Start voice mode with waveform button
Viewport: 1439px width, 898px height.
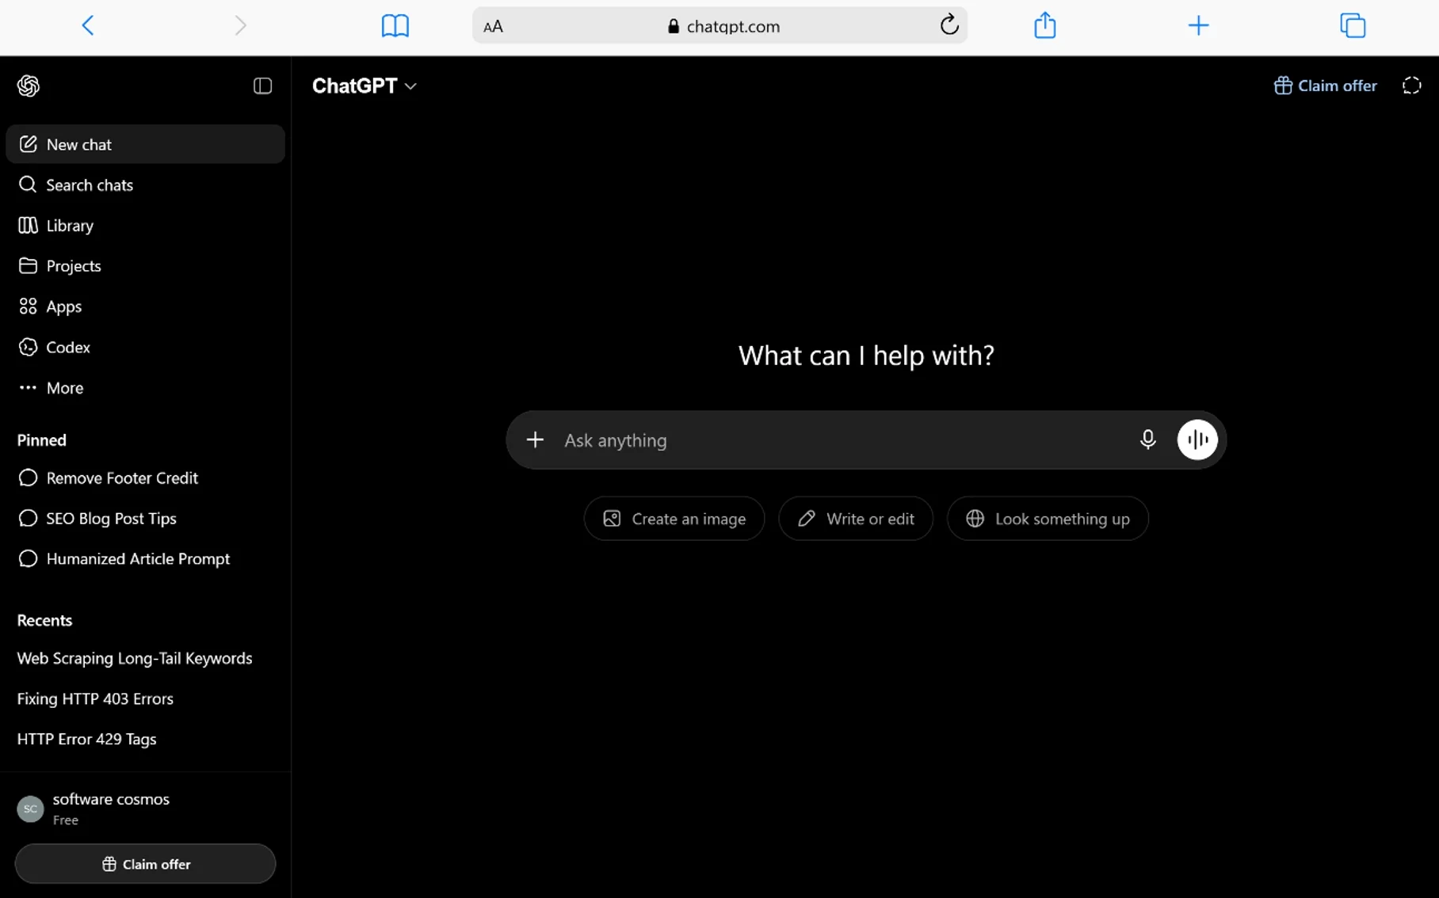coord(1197,439)
